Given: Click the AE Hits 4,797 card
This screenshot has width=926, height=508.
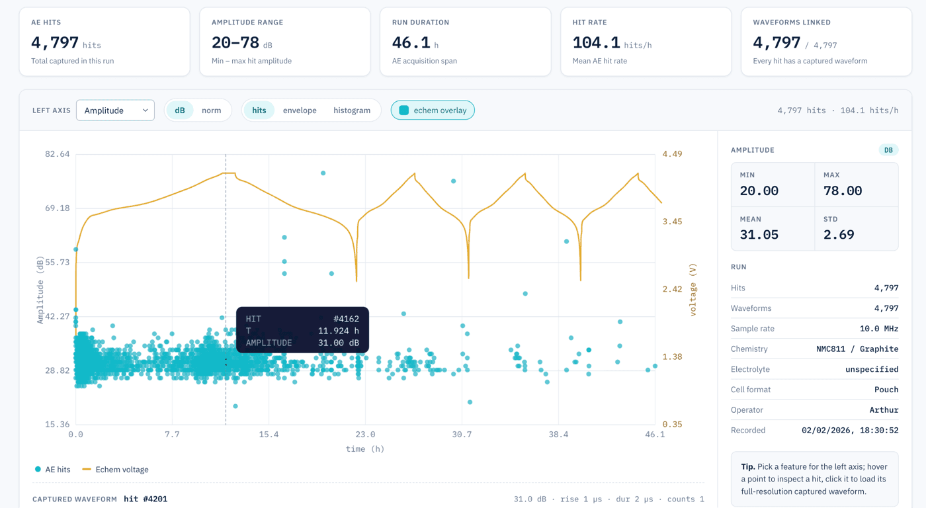Looking at the screenshot, I should pyautogui.click(x=105, y=42).
